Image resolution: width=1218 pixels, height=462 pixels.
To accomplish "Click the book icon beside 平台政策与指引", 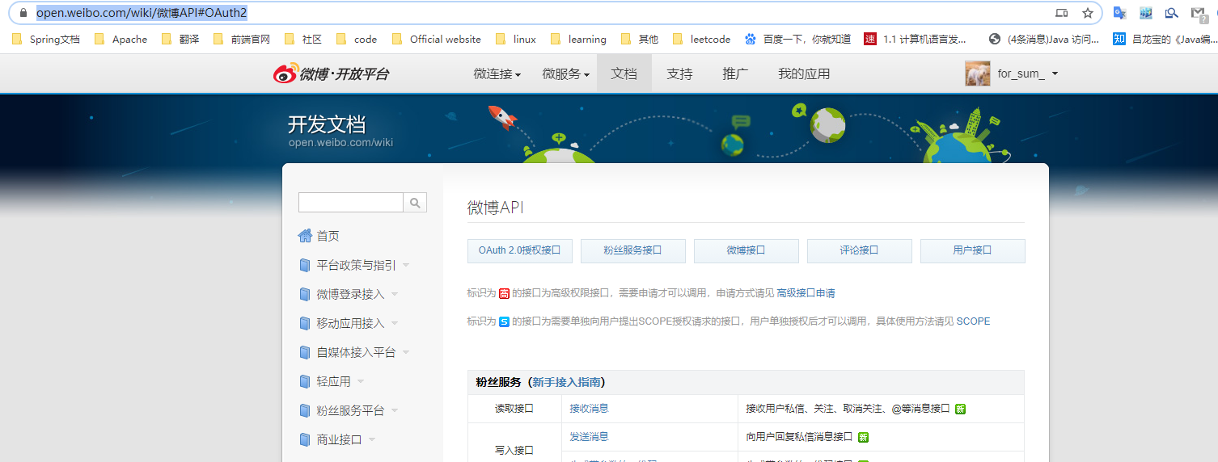I will (305, 265).
